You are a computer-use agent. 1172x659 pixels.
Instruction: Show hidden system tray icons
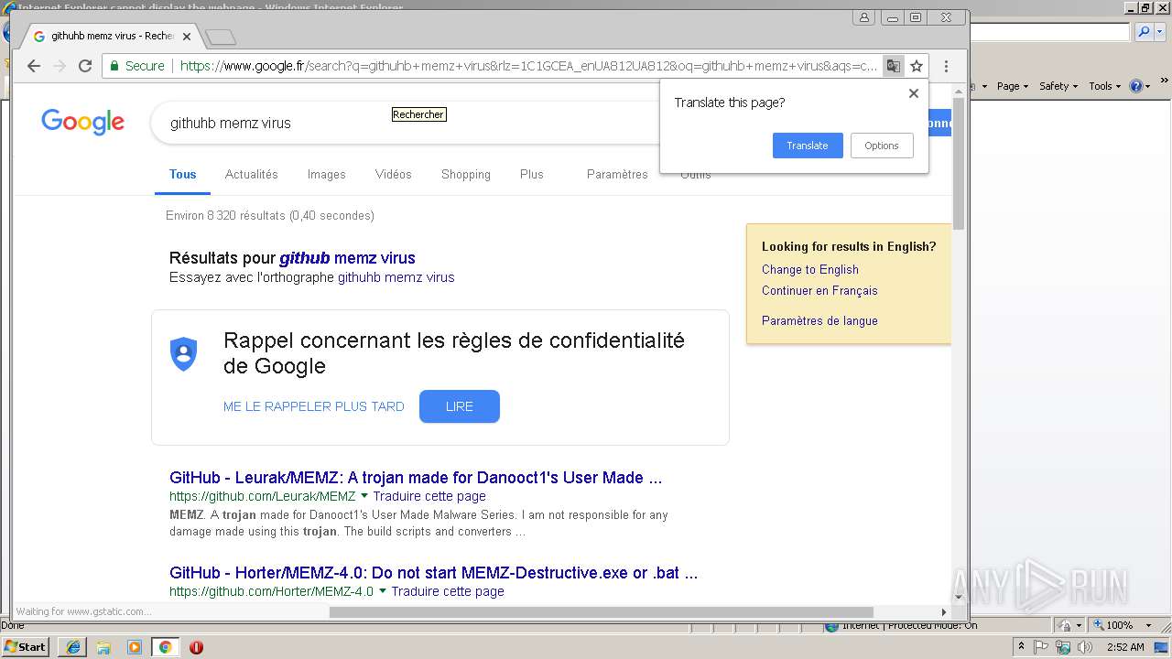pos(1022,647)
